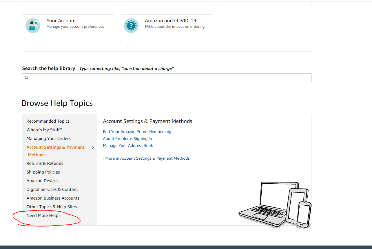
Task: Select Returns & Refunds topic
Action: (45, 163)
